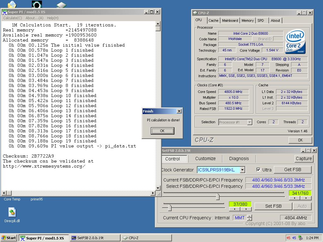Click the Checksum: 2B7722A9 line

tap(28, 156)
